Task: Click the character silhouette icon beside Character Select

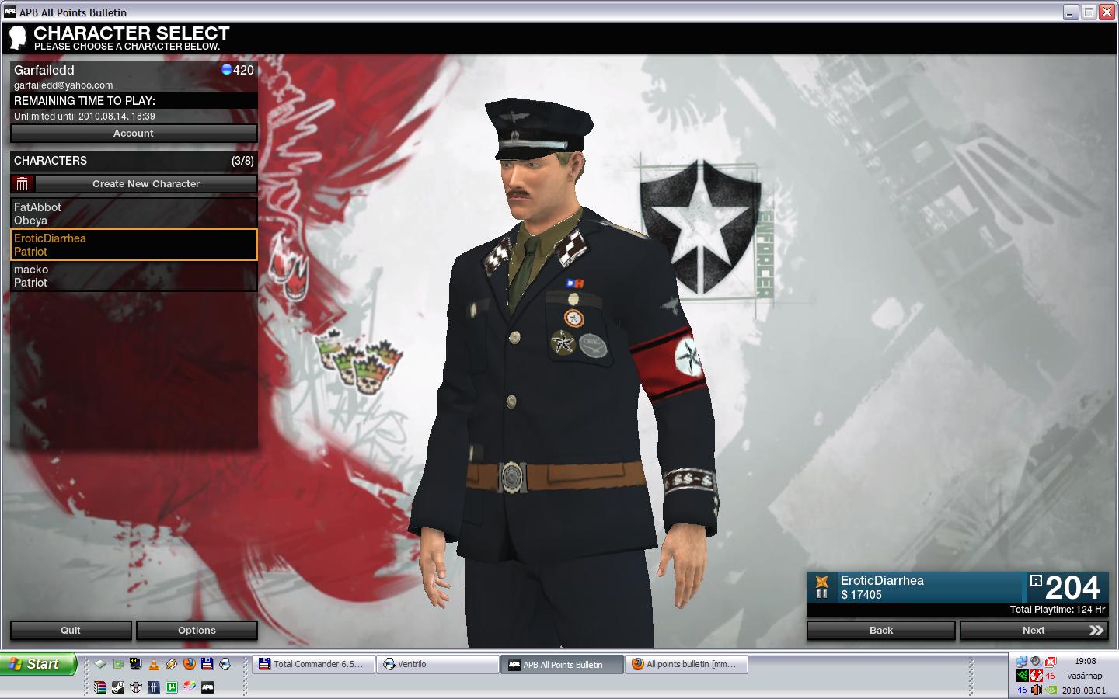Action: pyautogui.click(x=17, y=37)
